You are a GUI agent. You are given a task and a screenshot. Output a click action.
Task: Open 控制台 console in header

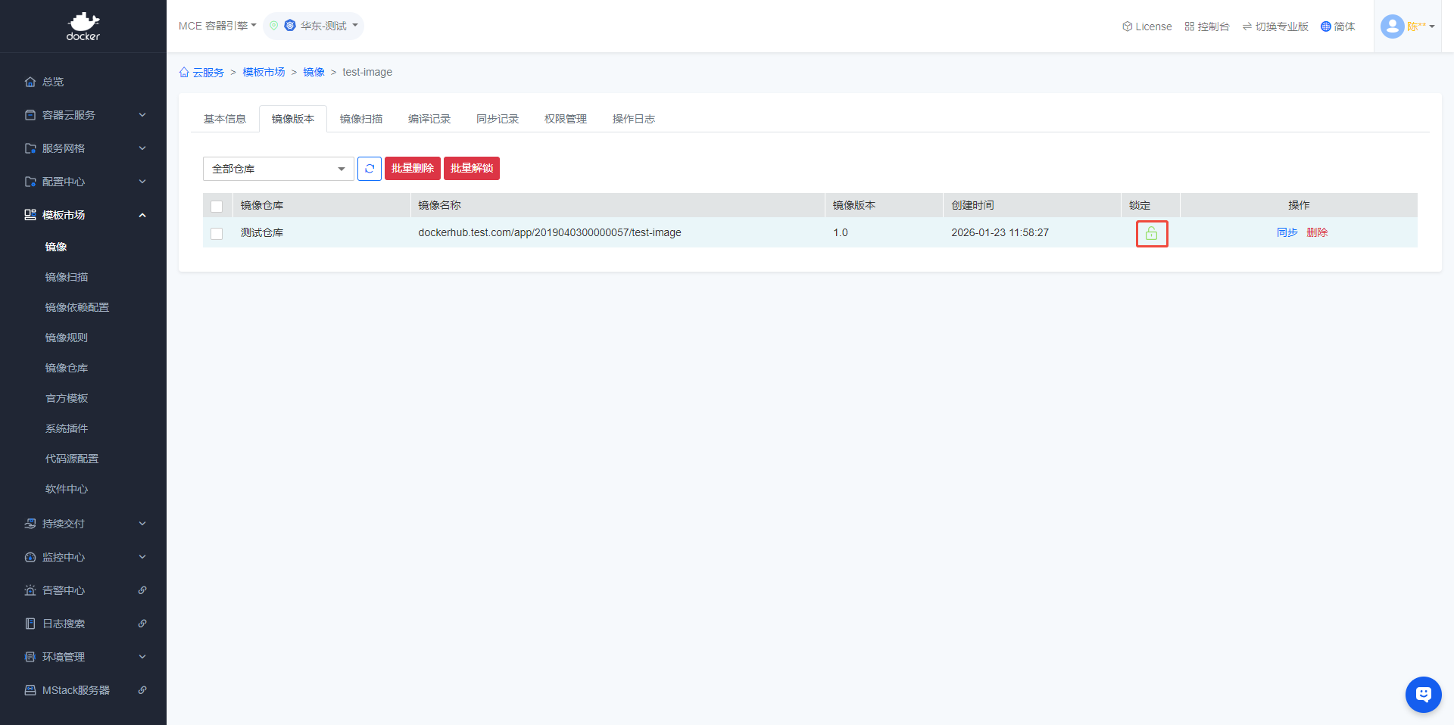[1207, 26]
